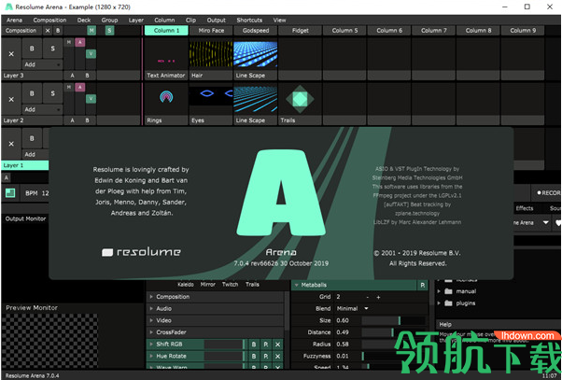Open Layer 2 Add blend mode dropdown

click(x=42, y=109)
